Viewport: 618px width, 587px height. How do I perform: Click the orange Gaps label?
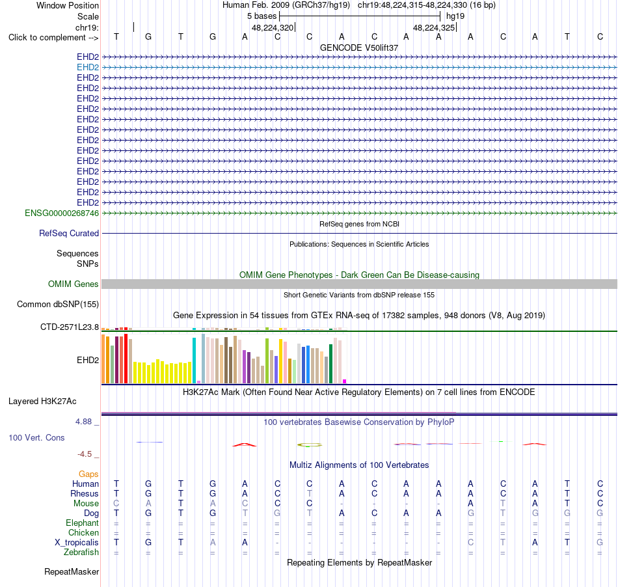(88, 474)
